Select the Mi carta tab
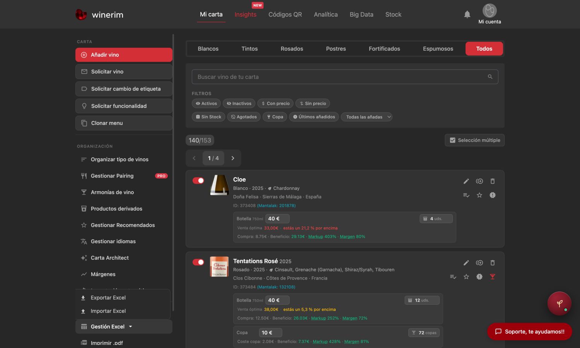 pos(211,14)
